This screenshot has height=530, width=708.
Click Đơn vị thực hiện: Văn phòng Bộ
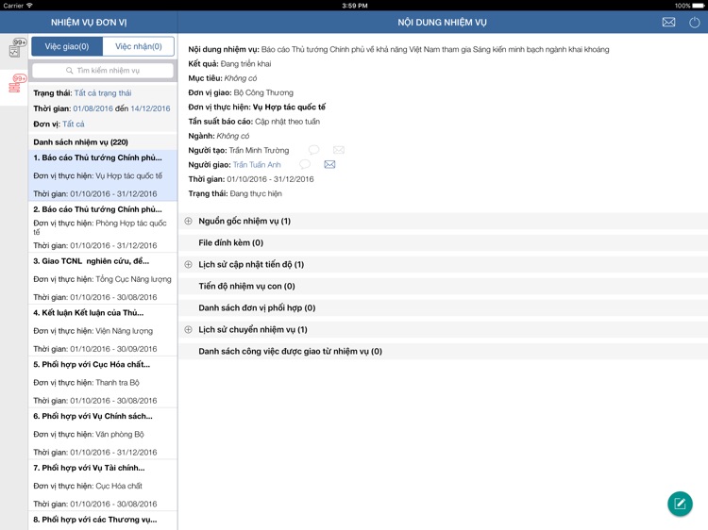[88, 435]
